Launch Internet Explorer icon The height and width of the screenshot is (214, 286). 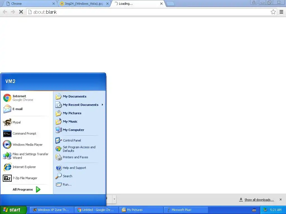point(7,167)
